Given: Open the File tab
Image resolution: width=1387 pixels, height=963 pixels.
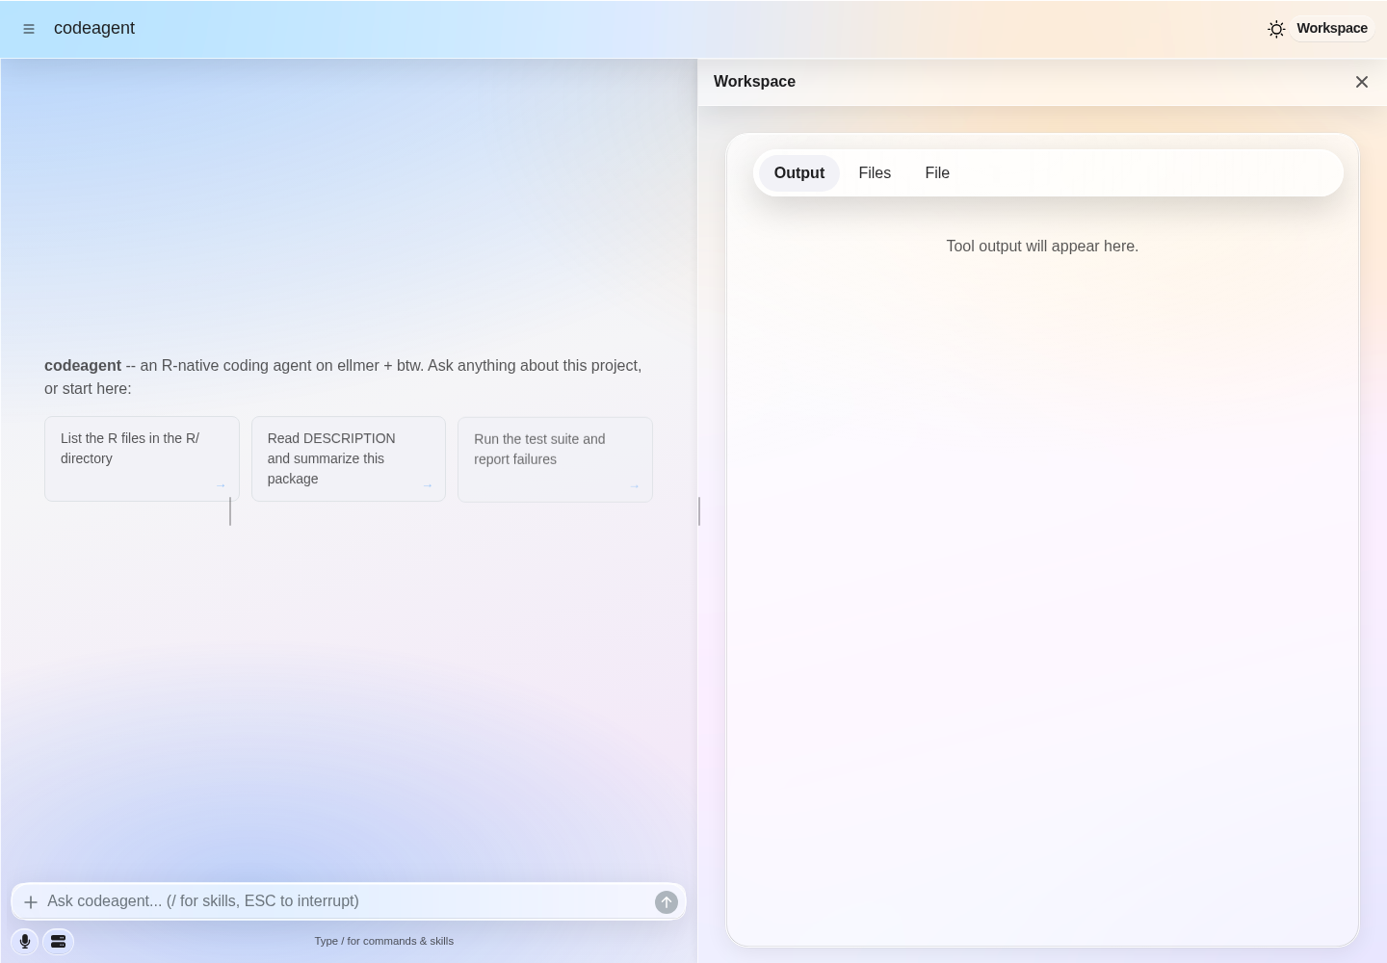Looking at the screenshot, I should pyautogui.click(x=937, y=173).
